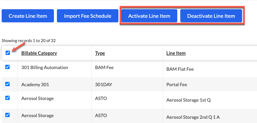This screenshot has width=257, height=123.
Task: Uncheck the 301 Billing Automation row checkbox
Action: [8, 67]
